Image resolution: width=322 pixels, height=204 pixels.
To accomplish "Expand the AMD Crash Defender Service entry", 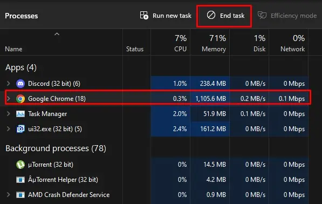I will click(x=8, y=195).
